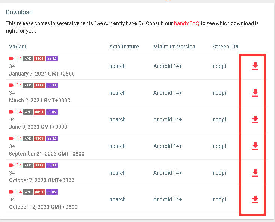This screenshot has width=275, height=222.
Task: Click 'Android 14+' in the October 7 row
Action: point(168,173)
